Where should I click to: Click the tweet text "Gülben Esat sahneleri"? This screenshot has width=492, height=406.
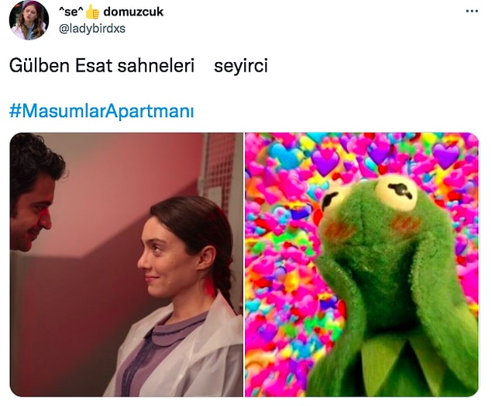click(102, 66)
